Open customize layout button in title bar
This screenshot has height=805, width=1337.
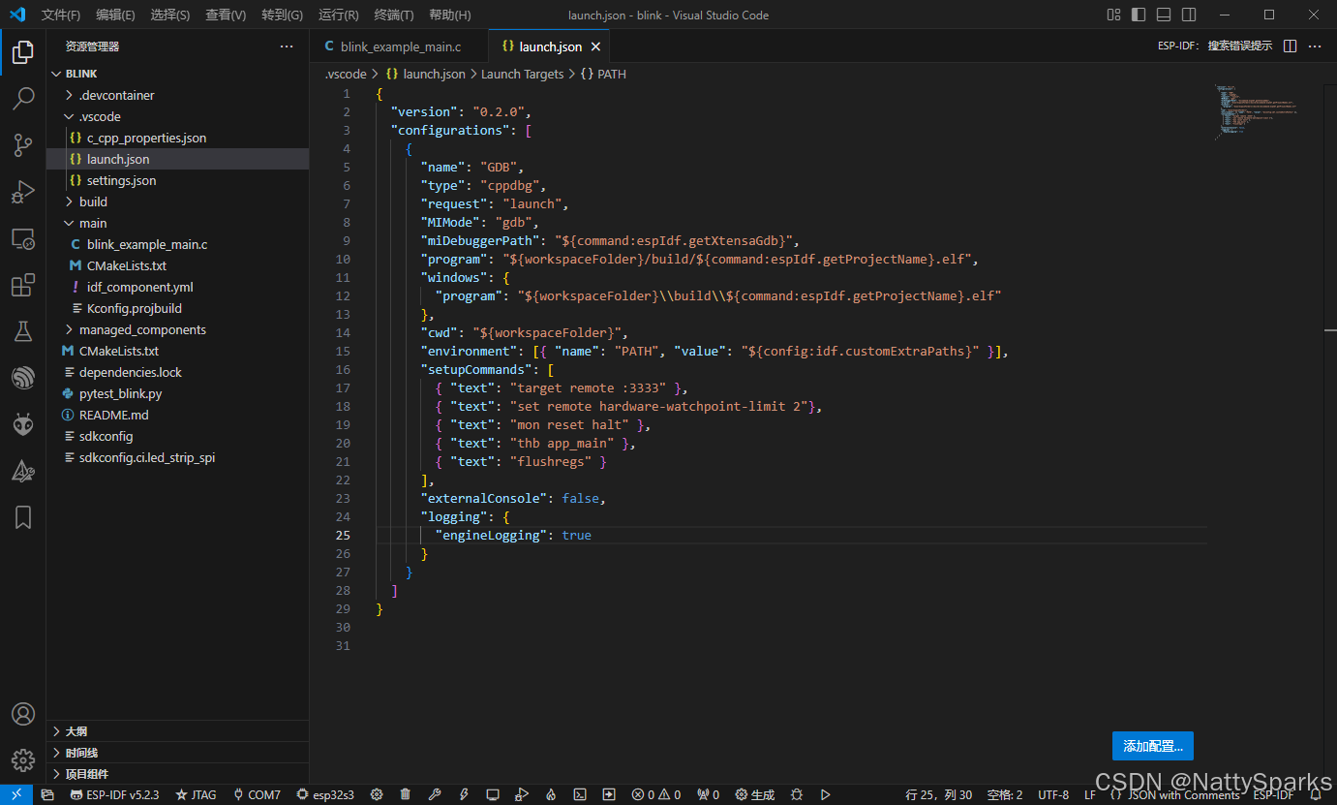click(1114, 15)
